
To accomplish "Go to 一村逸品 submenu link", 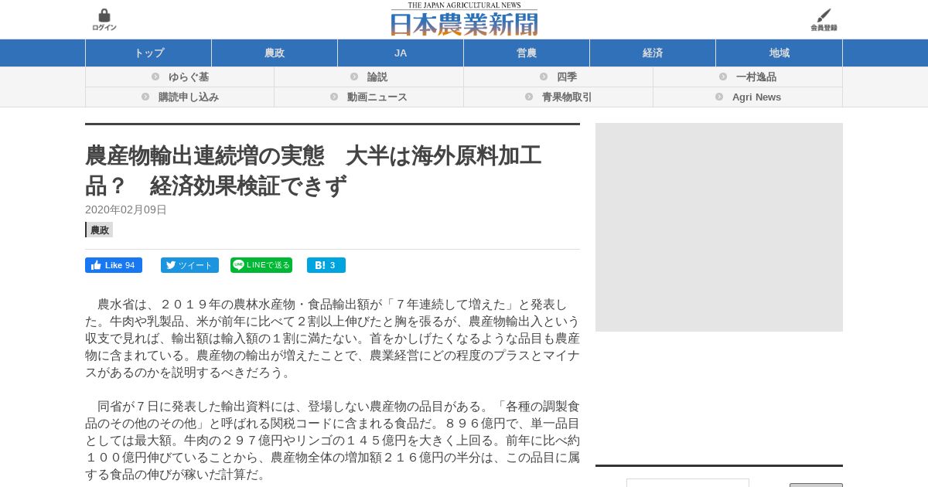I will [x=756, y=77].
